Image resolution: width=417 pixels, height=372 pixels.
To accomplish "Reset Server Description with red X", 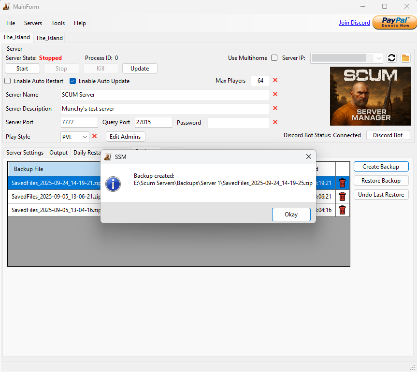I will pos(275,108).
